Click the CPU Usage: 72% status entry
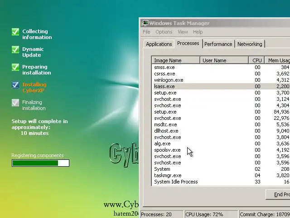The image size is (290, 218). tap(211, 214)
